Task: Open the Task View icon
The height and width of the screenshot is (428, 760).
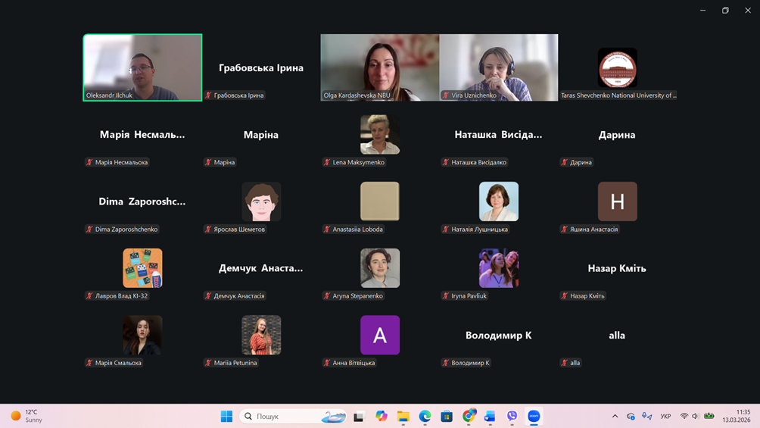Action: 359,416
